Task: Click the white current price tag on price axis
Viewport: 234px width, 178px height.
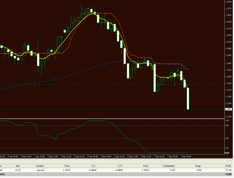Action: (228, 109)
